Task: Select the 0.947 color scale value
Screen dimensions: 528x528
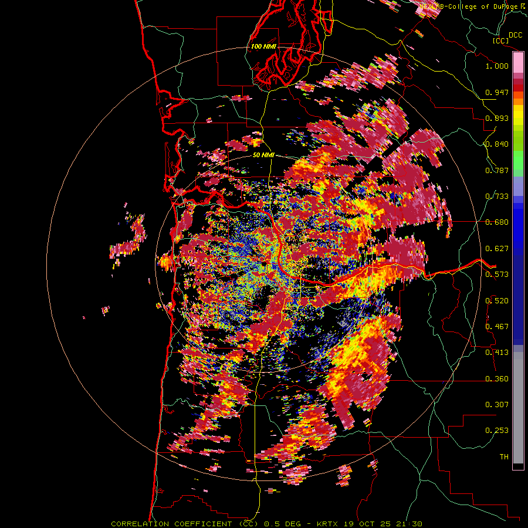Action: point(497,92)
